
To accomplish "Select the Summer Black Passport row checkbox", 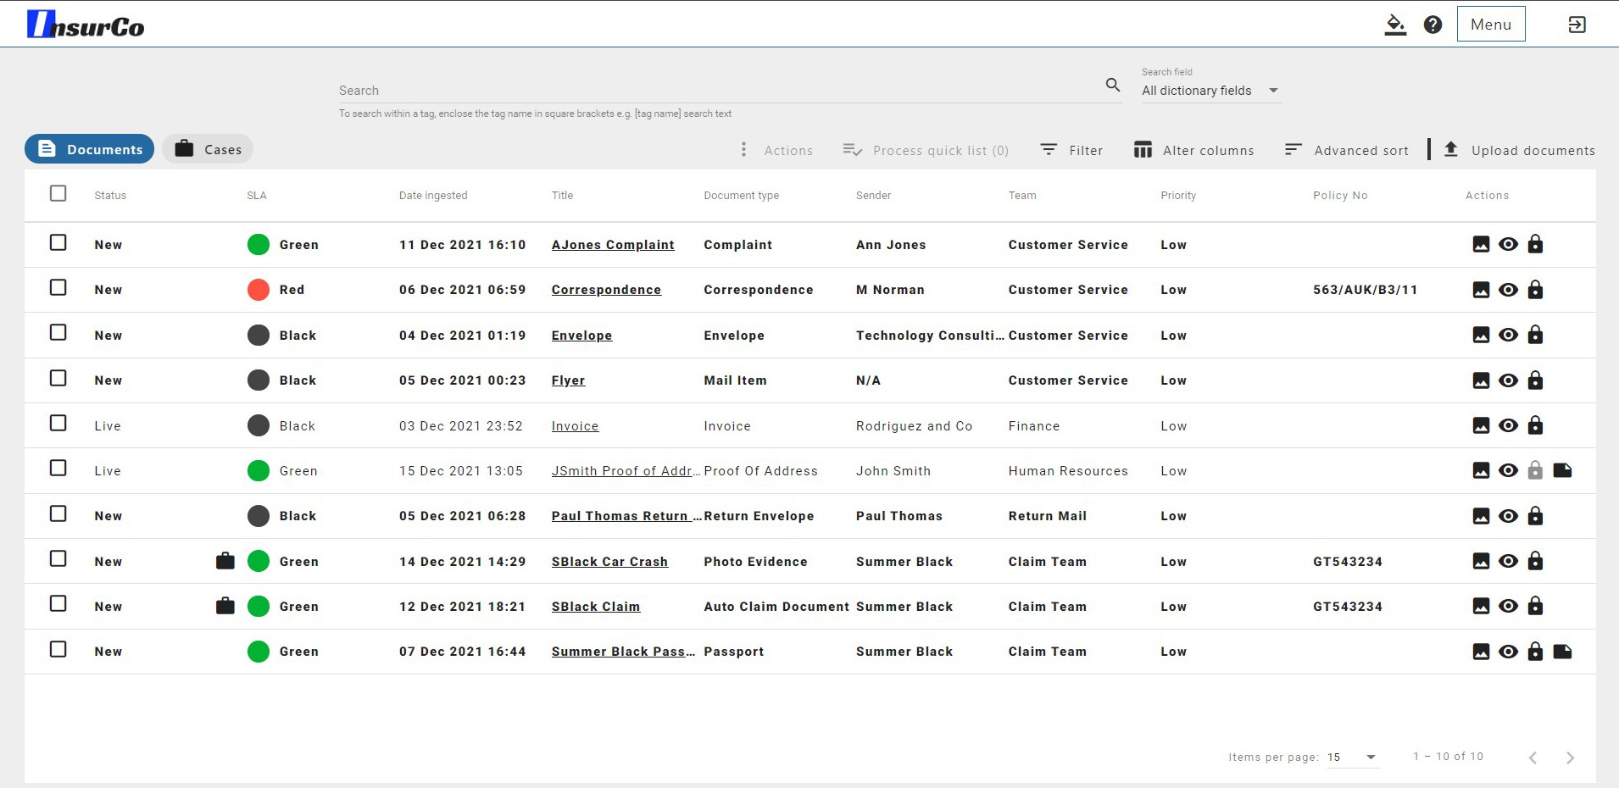I will tap(58, 650).
